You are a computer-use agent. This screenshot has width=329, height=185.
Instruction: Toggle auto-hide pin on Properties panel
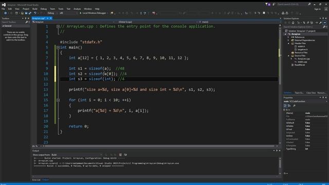323,98
